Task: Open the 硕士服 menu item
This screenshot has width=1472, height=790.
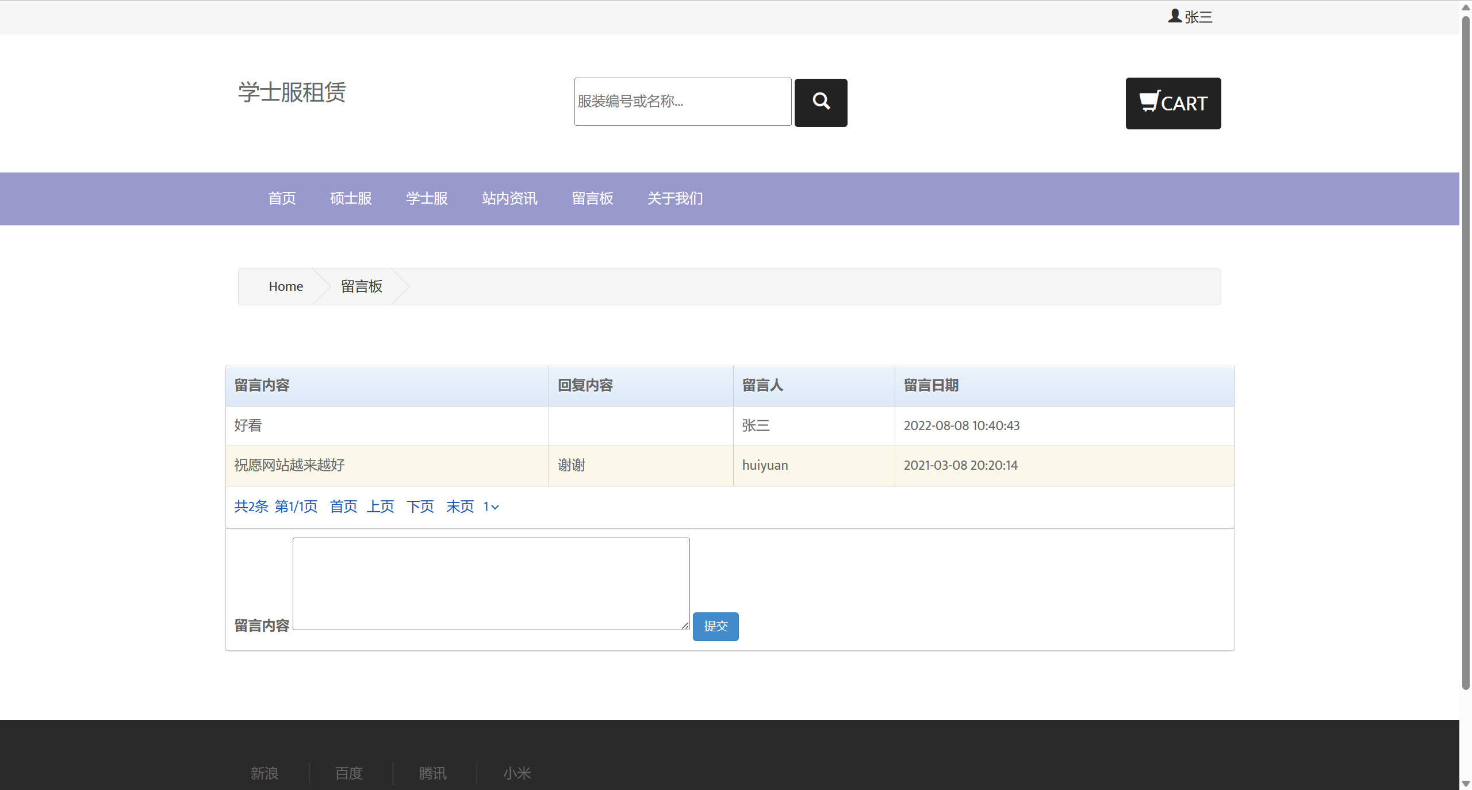Action: pos(351,198)
